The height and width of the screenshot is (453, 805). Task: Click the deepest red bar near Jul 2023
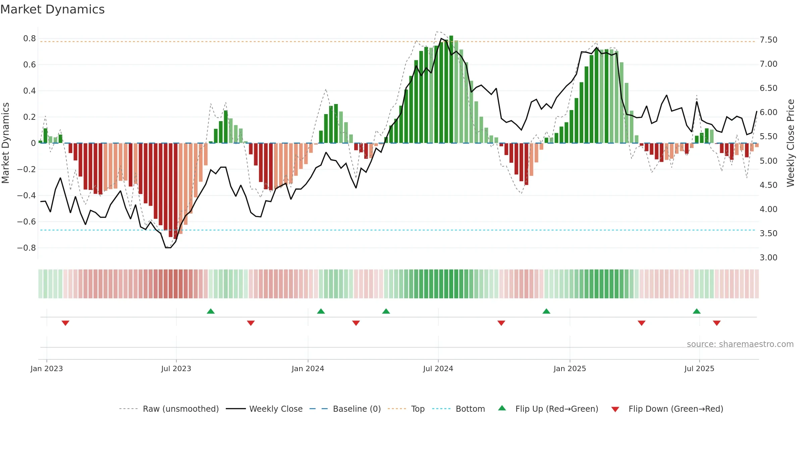coord(176,191)
